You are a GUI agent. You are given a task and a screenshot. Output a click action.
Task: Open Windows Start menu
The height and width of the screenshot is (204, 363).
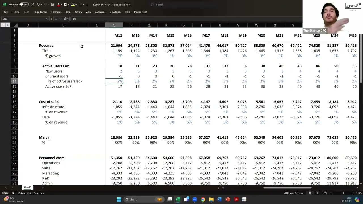(119, 199)
